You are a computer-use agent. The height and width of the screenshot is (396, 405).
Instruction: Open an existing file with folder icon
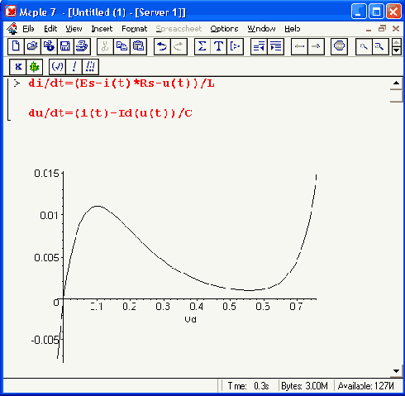[32, 46]
